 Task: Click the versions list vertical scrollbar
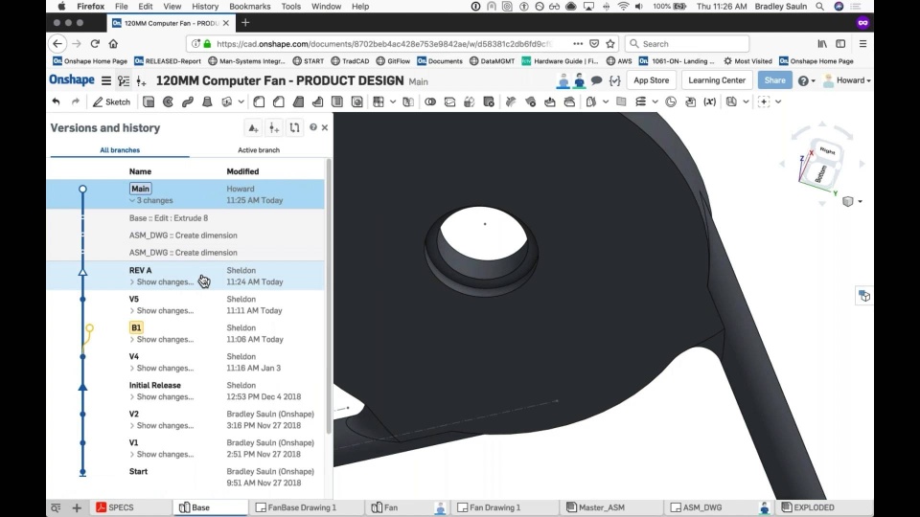click(329, 296)
